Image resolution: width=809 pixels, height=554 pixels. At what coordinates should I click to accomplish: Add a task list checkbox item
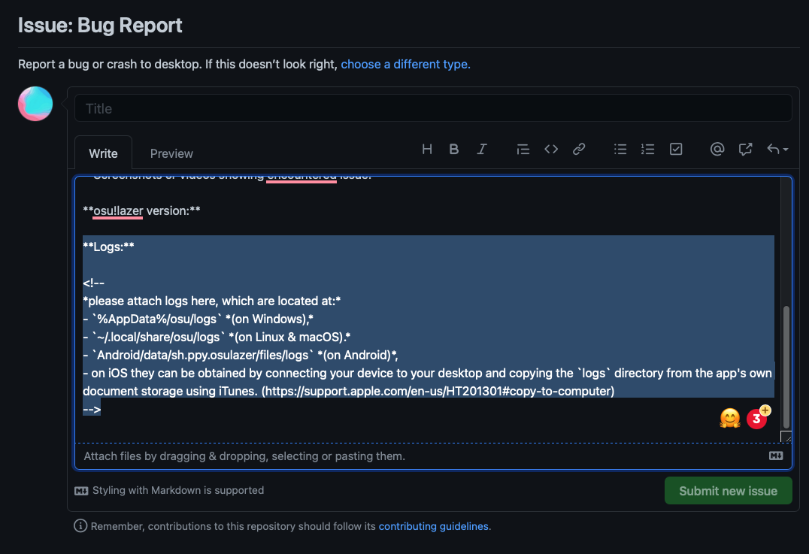(676, 149)
